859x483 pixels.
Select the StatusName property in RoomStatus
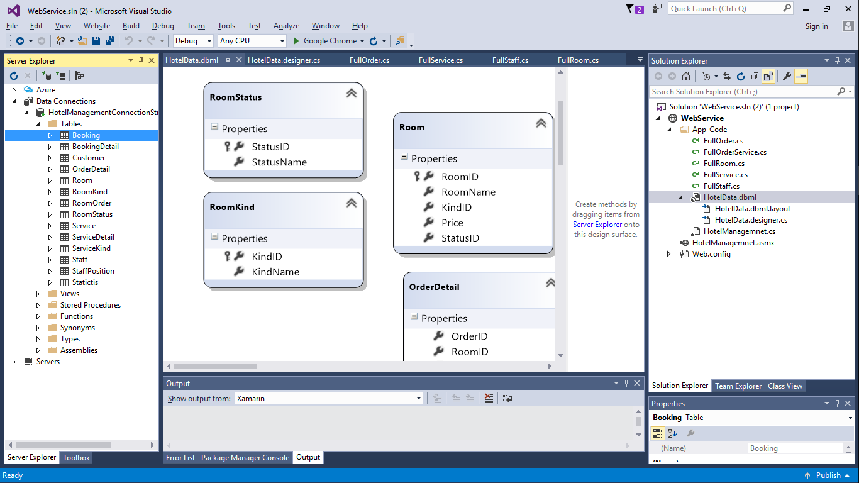(x=279, y=162)
